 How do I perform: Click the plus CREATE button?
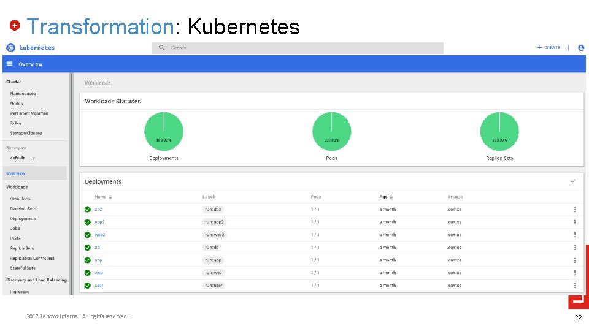[x=549, y=48]
